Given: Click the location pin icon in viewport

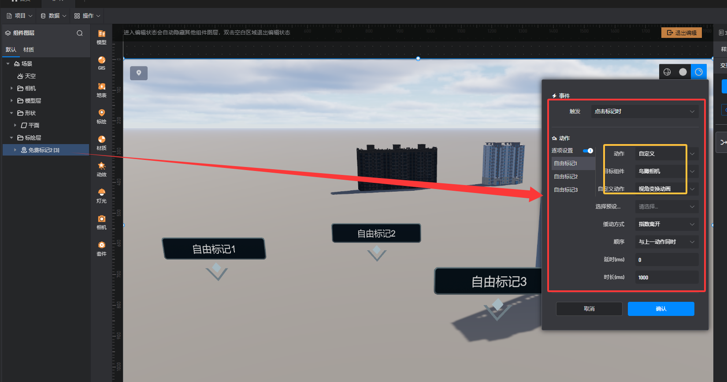Looking at the screenshot, I should [139, 73].
